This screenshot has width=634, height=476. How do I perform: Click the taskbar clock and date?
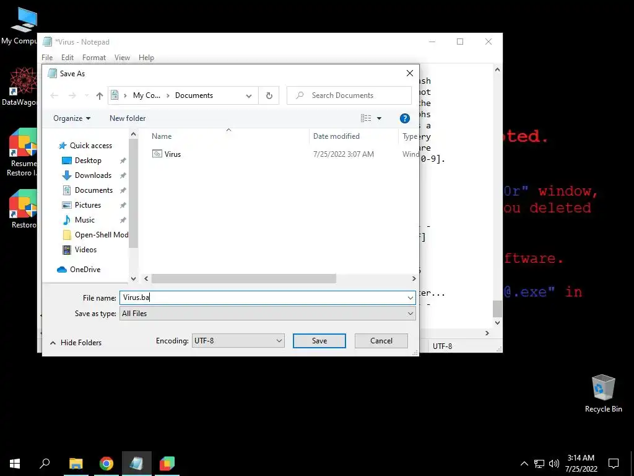click(581, 464)
